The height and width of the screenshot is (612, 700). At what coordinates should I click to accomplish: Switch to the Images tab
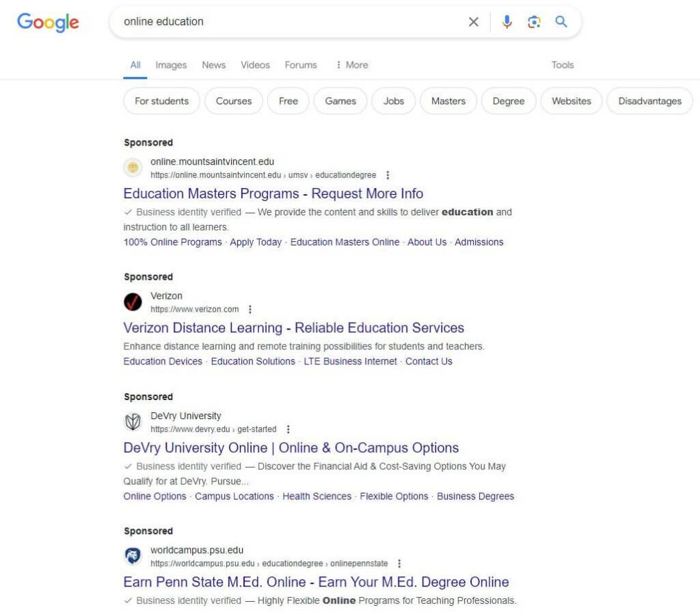(x=170, y=65)
